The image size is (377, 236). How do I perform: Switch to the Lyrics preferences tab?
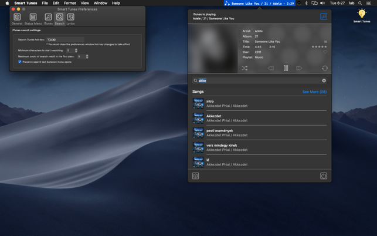tap(70, 19)
